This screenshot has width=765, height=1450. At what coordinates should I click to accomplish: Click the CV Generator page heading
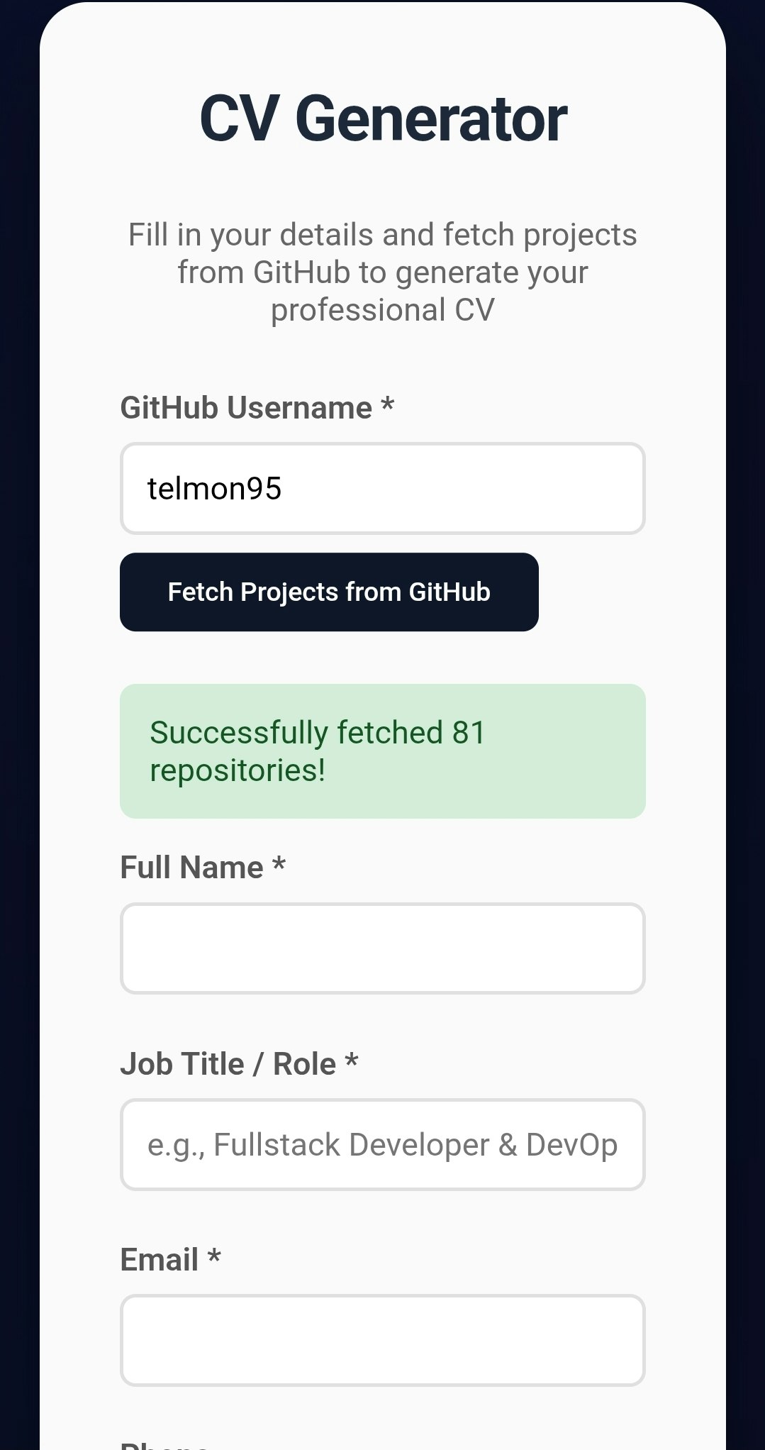tap(382, 117)
